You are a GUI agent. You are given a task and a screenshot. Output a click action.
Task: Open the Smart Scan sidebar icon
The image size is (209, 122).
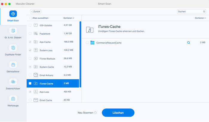[13, 14]
